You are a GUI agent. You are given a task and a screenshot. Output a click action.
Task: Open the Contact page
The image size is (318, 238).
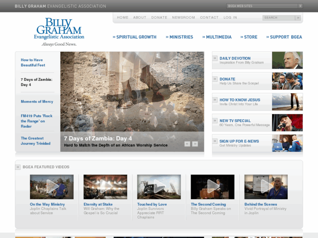[x=209, y=17]
